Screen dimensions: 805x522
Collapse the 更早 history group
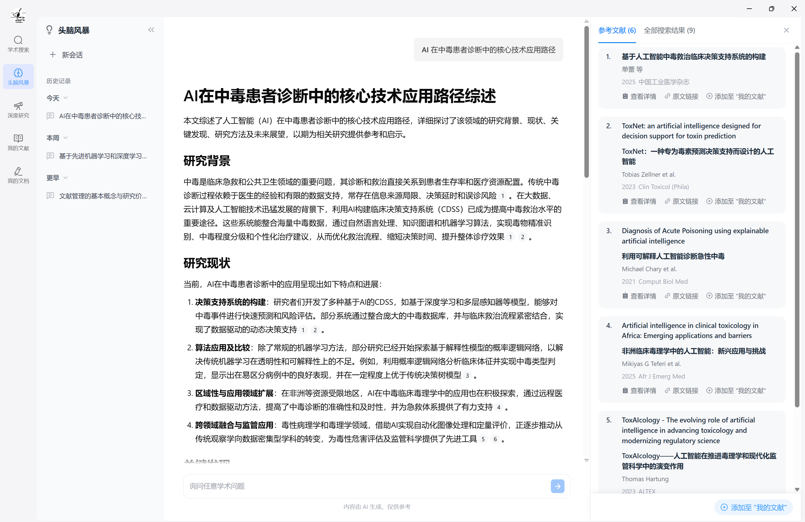[66, 178]
